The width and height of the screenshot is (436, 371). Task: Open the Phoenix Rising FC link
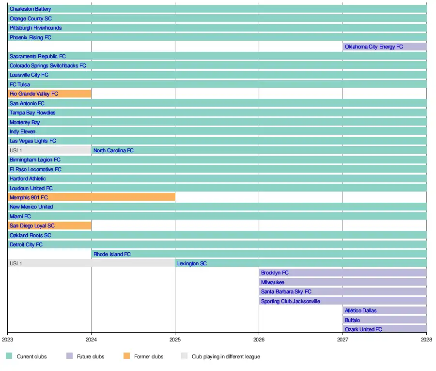pos(30,37)
